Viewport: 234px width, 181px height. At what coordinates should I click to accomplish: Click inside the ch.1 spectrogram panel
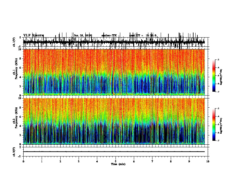[114, 72]
